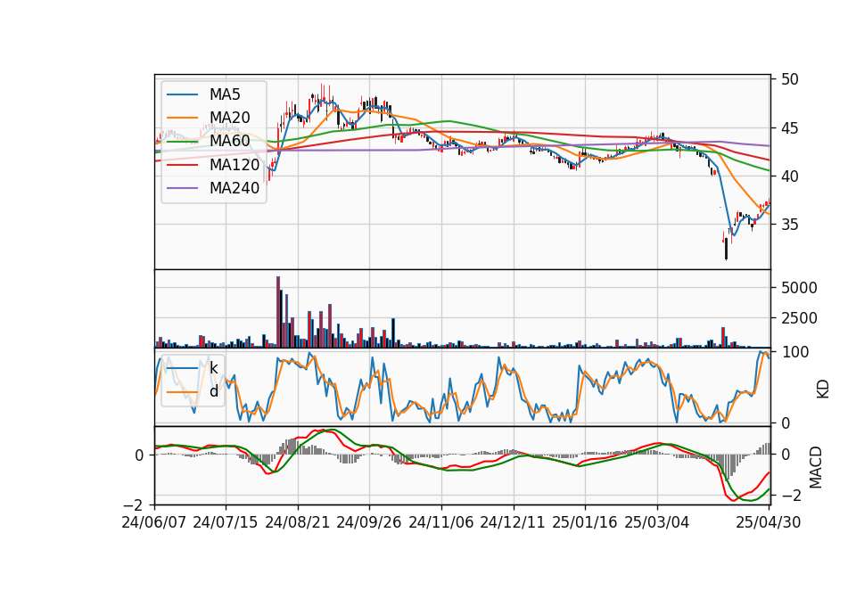Image resolution: width=856 pixels, height=615 pixels.
Task: Click the tallest volume bar near 24/08
Action: [278, 312]
